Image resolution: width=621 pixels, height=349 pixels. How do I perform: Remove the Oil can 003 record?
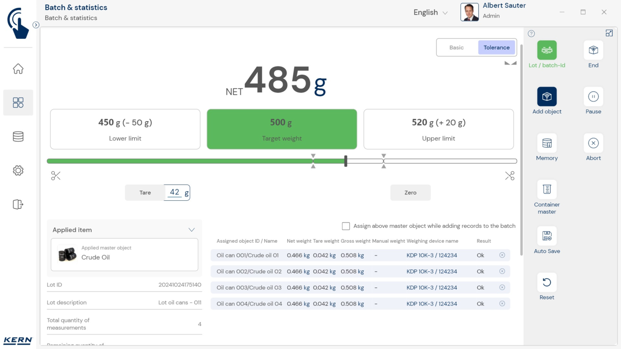502,287
